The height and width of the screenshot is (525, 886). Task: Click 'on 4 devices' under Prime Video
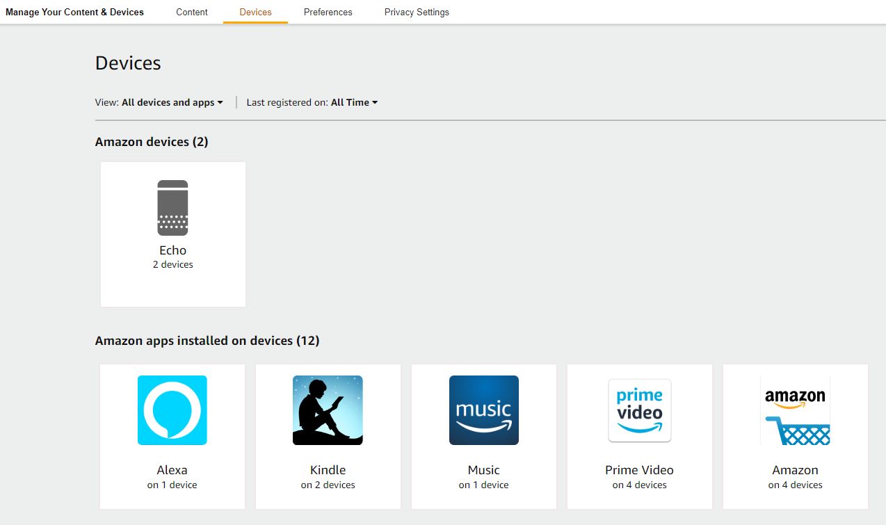(639, 485)
